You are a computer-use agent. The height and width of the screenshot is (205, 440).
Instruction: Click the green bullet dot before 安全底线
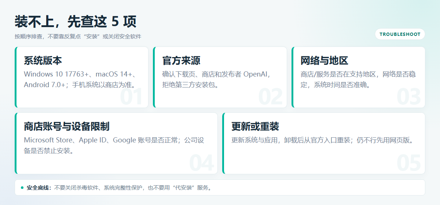coord(22,188)
